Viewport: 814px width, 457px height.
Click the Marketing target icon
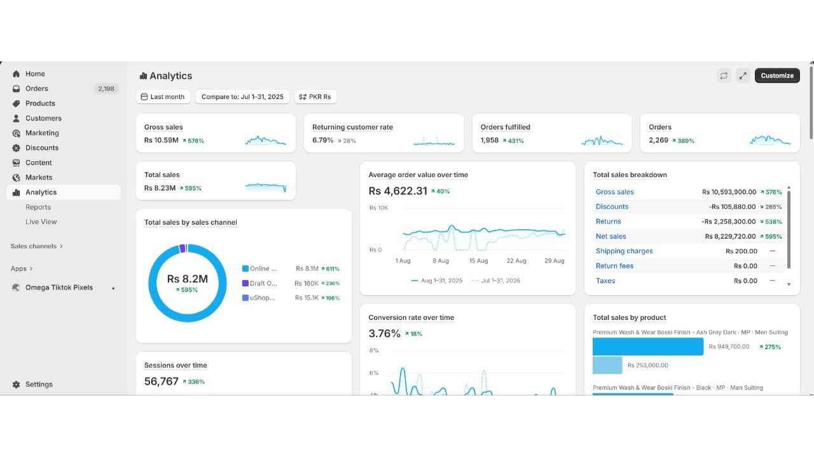17,133
